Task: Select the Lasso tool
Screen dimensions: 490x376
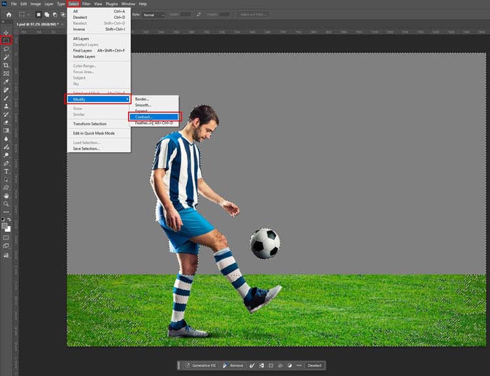Action: [x=7, y=49]
